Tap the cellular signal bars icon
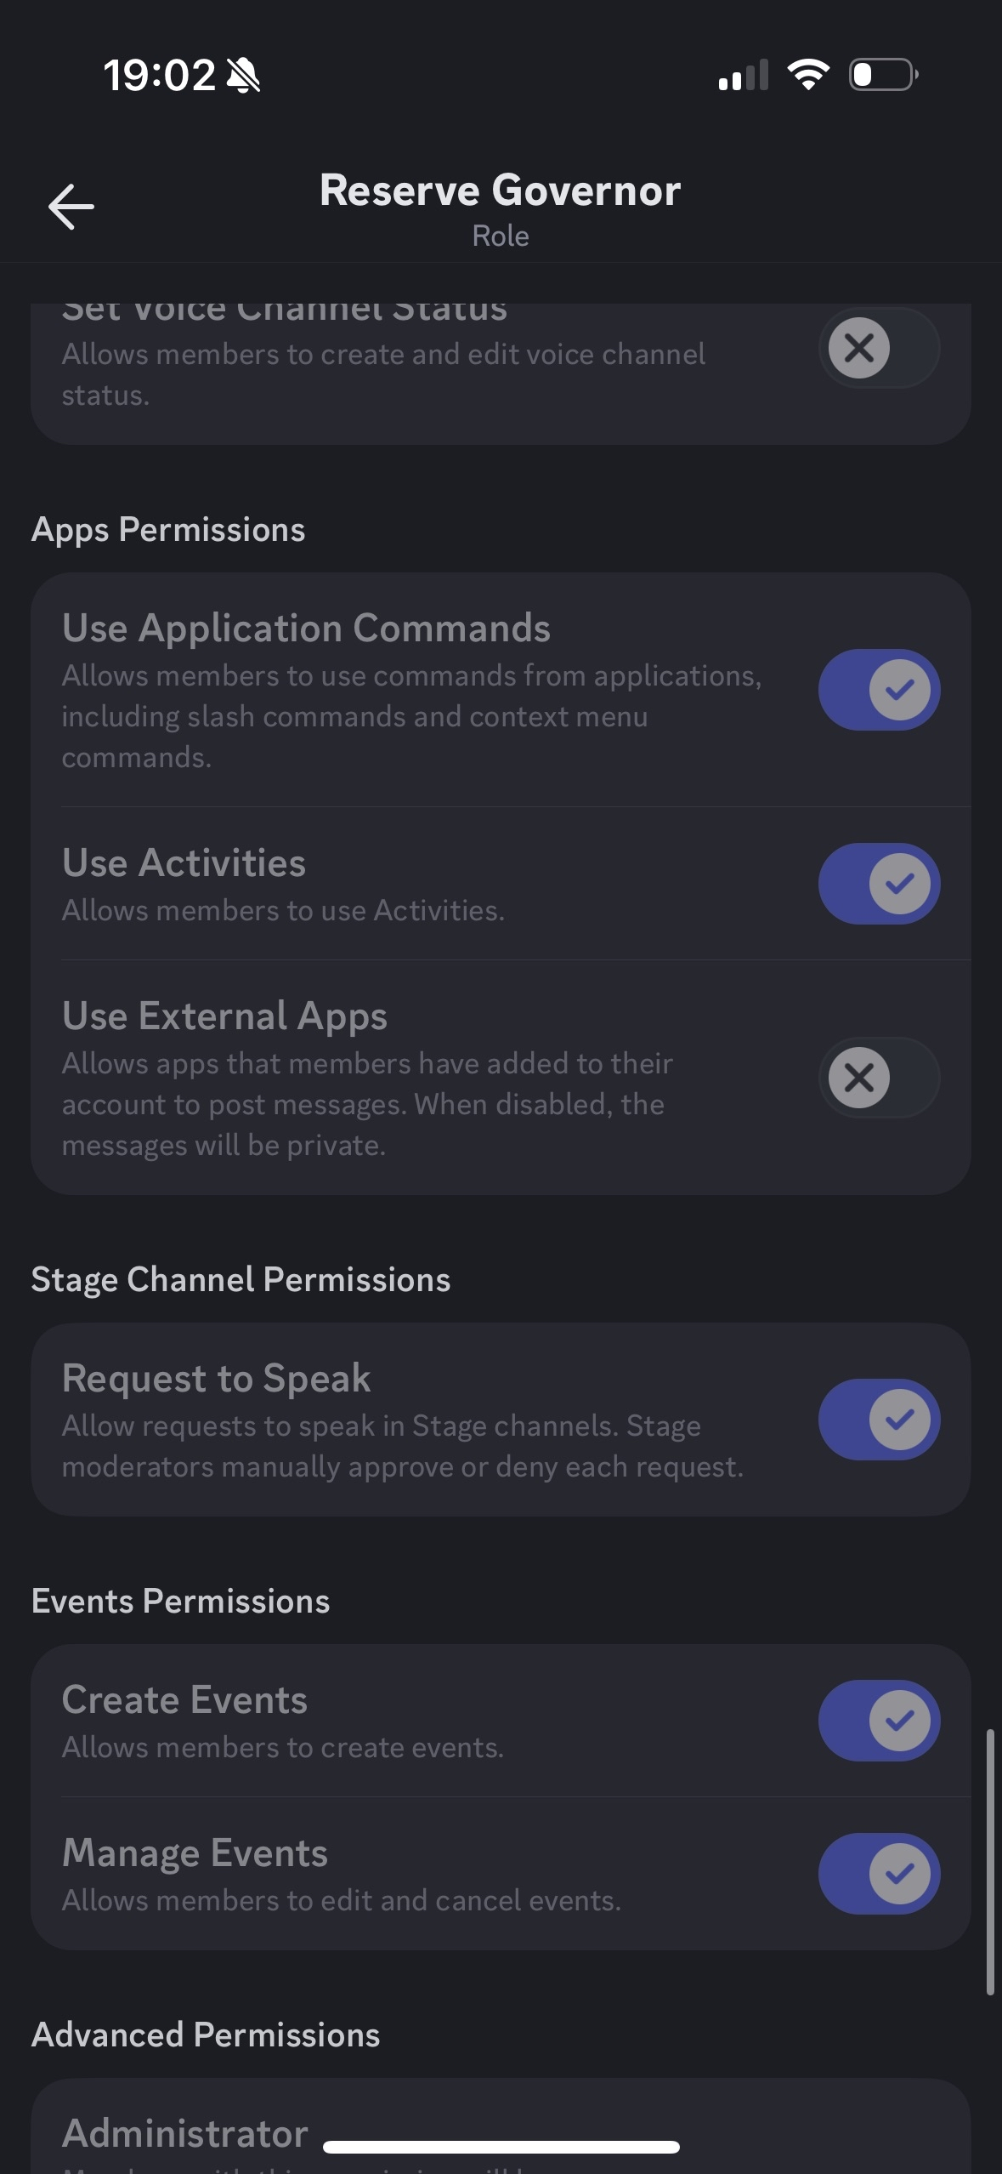Screen dimensions: 1002x2174 point(743,75)
